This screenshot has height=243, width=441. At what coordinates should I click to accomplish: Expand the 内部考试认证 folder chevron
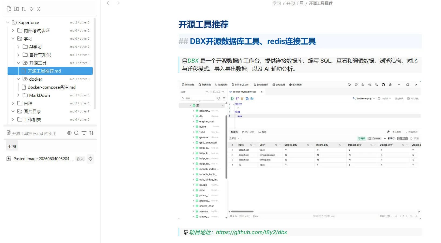[x=13, y=30]
